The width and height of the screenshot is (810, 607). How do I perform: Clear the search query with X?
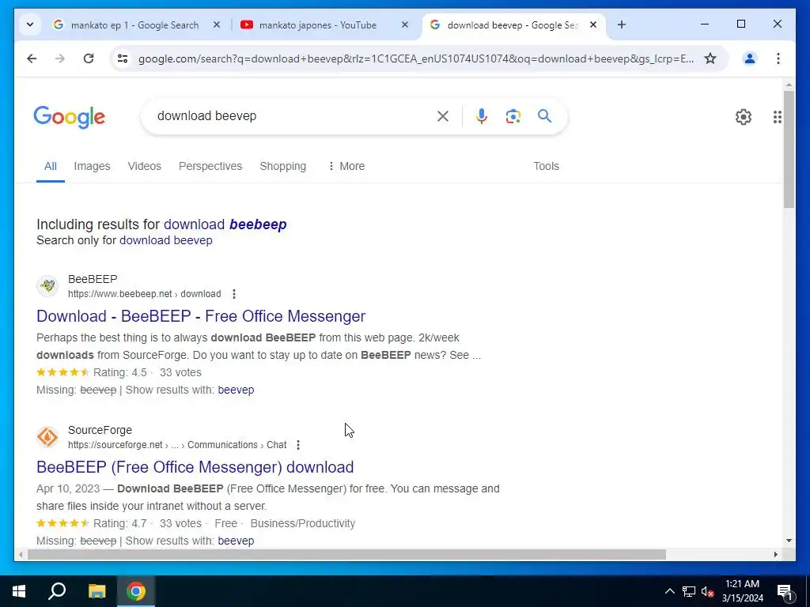[443, 116]
